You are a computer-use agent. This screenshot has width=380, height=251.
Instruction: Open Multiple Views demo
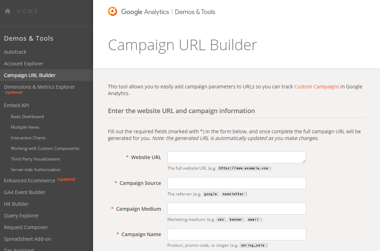[25, 127]
